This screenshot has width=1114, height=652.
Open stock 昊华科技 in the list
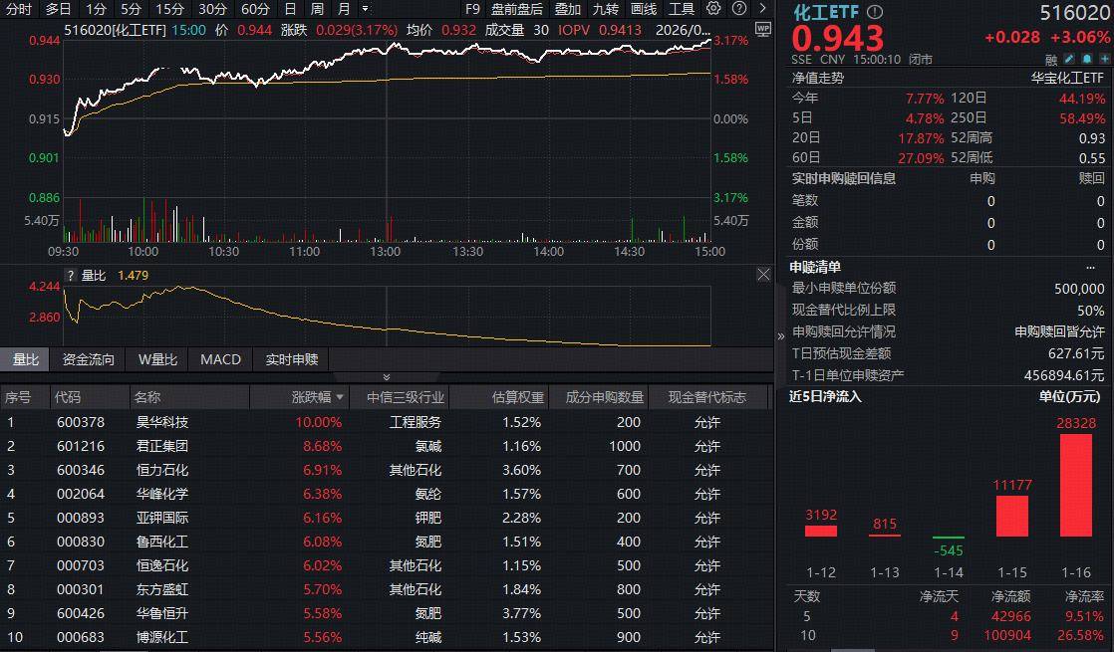[x=161, y=422]
